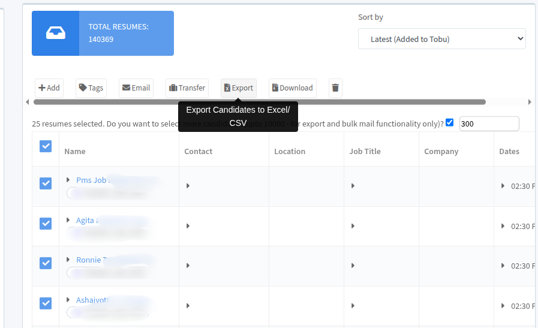Expand the Agita name details arrow
The image size is (538, 328).
pyautogui.click(x=68, y=220)
